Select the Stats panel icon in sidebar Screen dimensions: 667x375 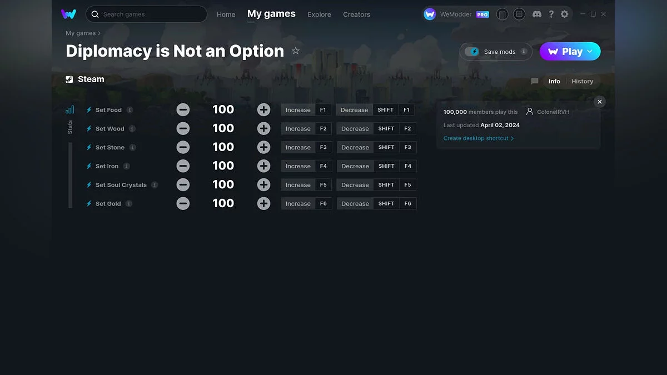(69, 110)
